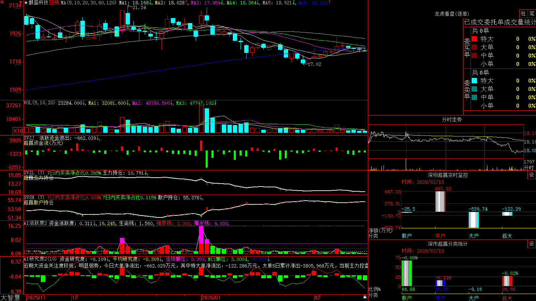The height and width of the screenshot is (301, 536).
Task: Open 设 settings for 深圳超赢实时监控
Action: pyautogui.click(x=532, y=175)
